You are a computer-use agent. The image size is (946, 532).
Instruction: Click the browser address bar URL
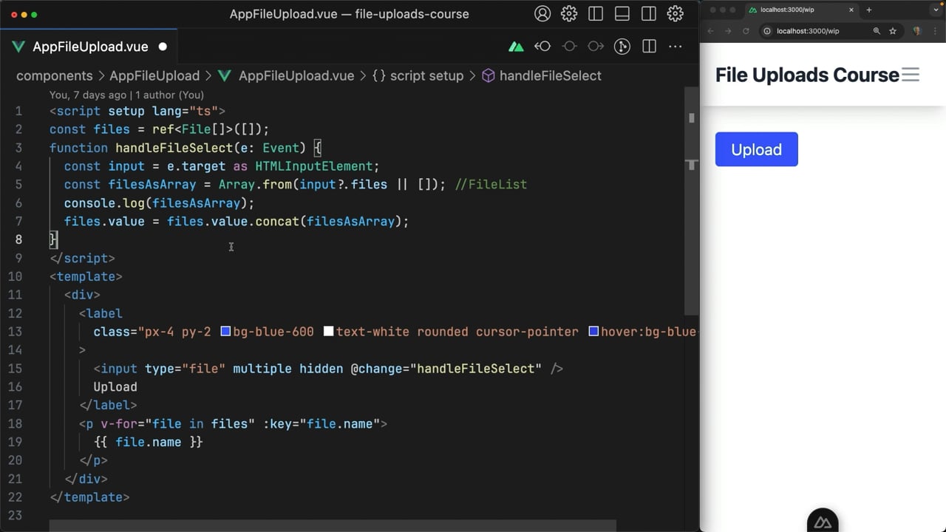808,31
